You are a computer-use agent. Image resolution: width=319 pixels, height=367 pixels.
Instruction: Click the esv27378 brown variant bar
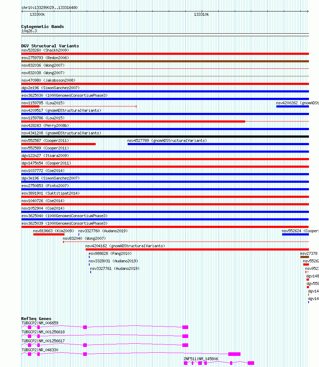point(305,257)
